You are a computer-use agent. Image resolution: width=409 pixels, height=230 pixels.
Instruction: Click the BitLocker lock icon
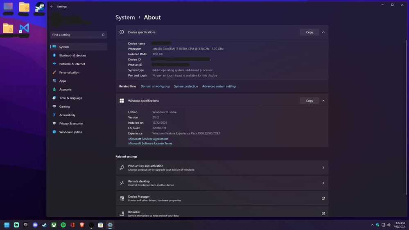122,214
